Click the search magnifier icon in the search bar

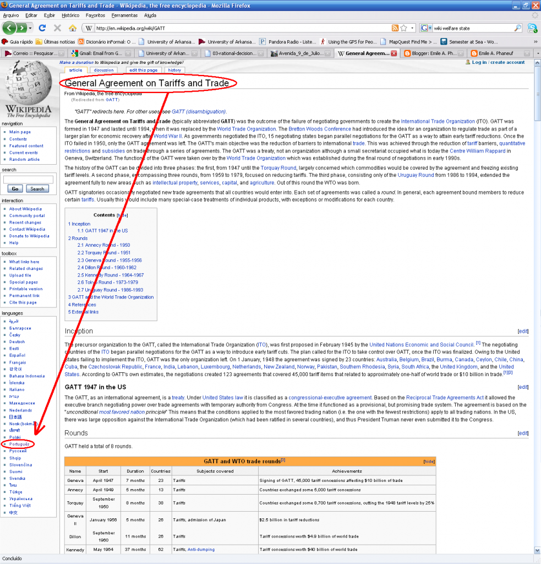[x=517, y=28]
